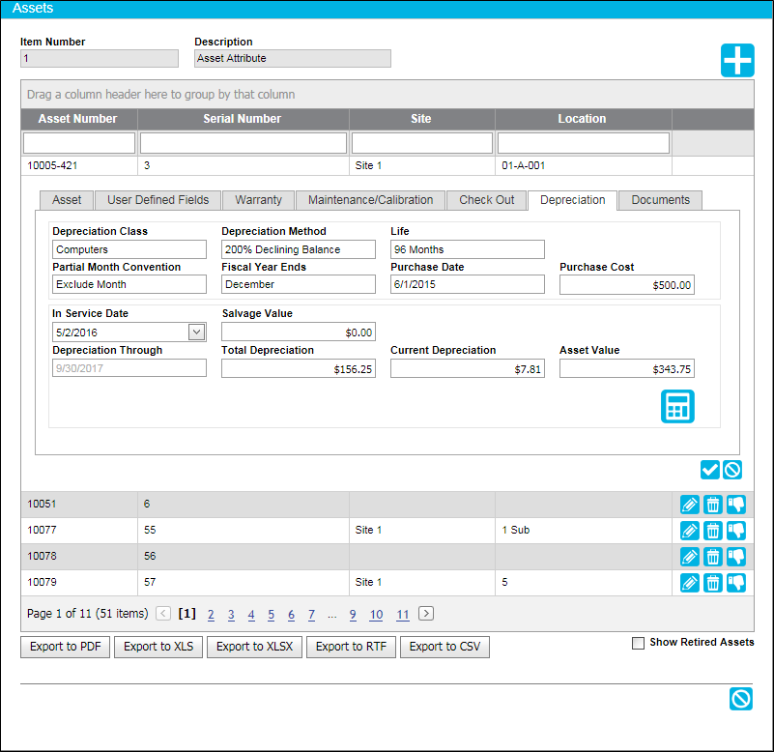Click Export to XLSX button
The image size is (774, 752).
(255, 647)
